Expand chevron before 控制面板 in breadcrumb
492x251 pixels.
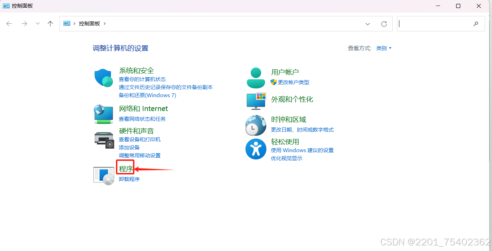[x=75, y=24]
